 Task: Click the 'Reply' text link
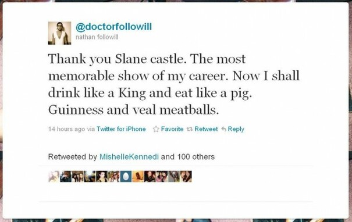pyautogui.click(x=236, y=129)
